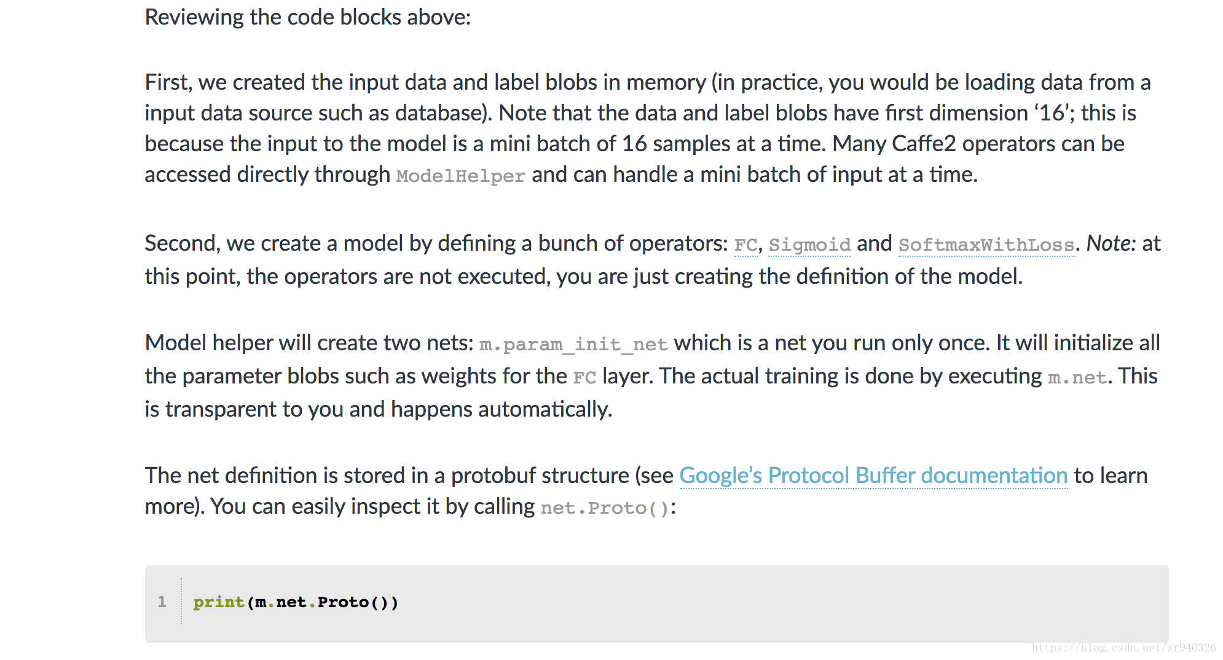The image size is (1223, 660).
Task: Open Google's Protocol Buffer documentation link
Action: 873,475
